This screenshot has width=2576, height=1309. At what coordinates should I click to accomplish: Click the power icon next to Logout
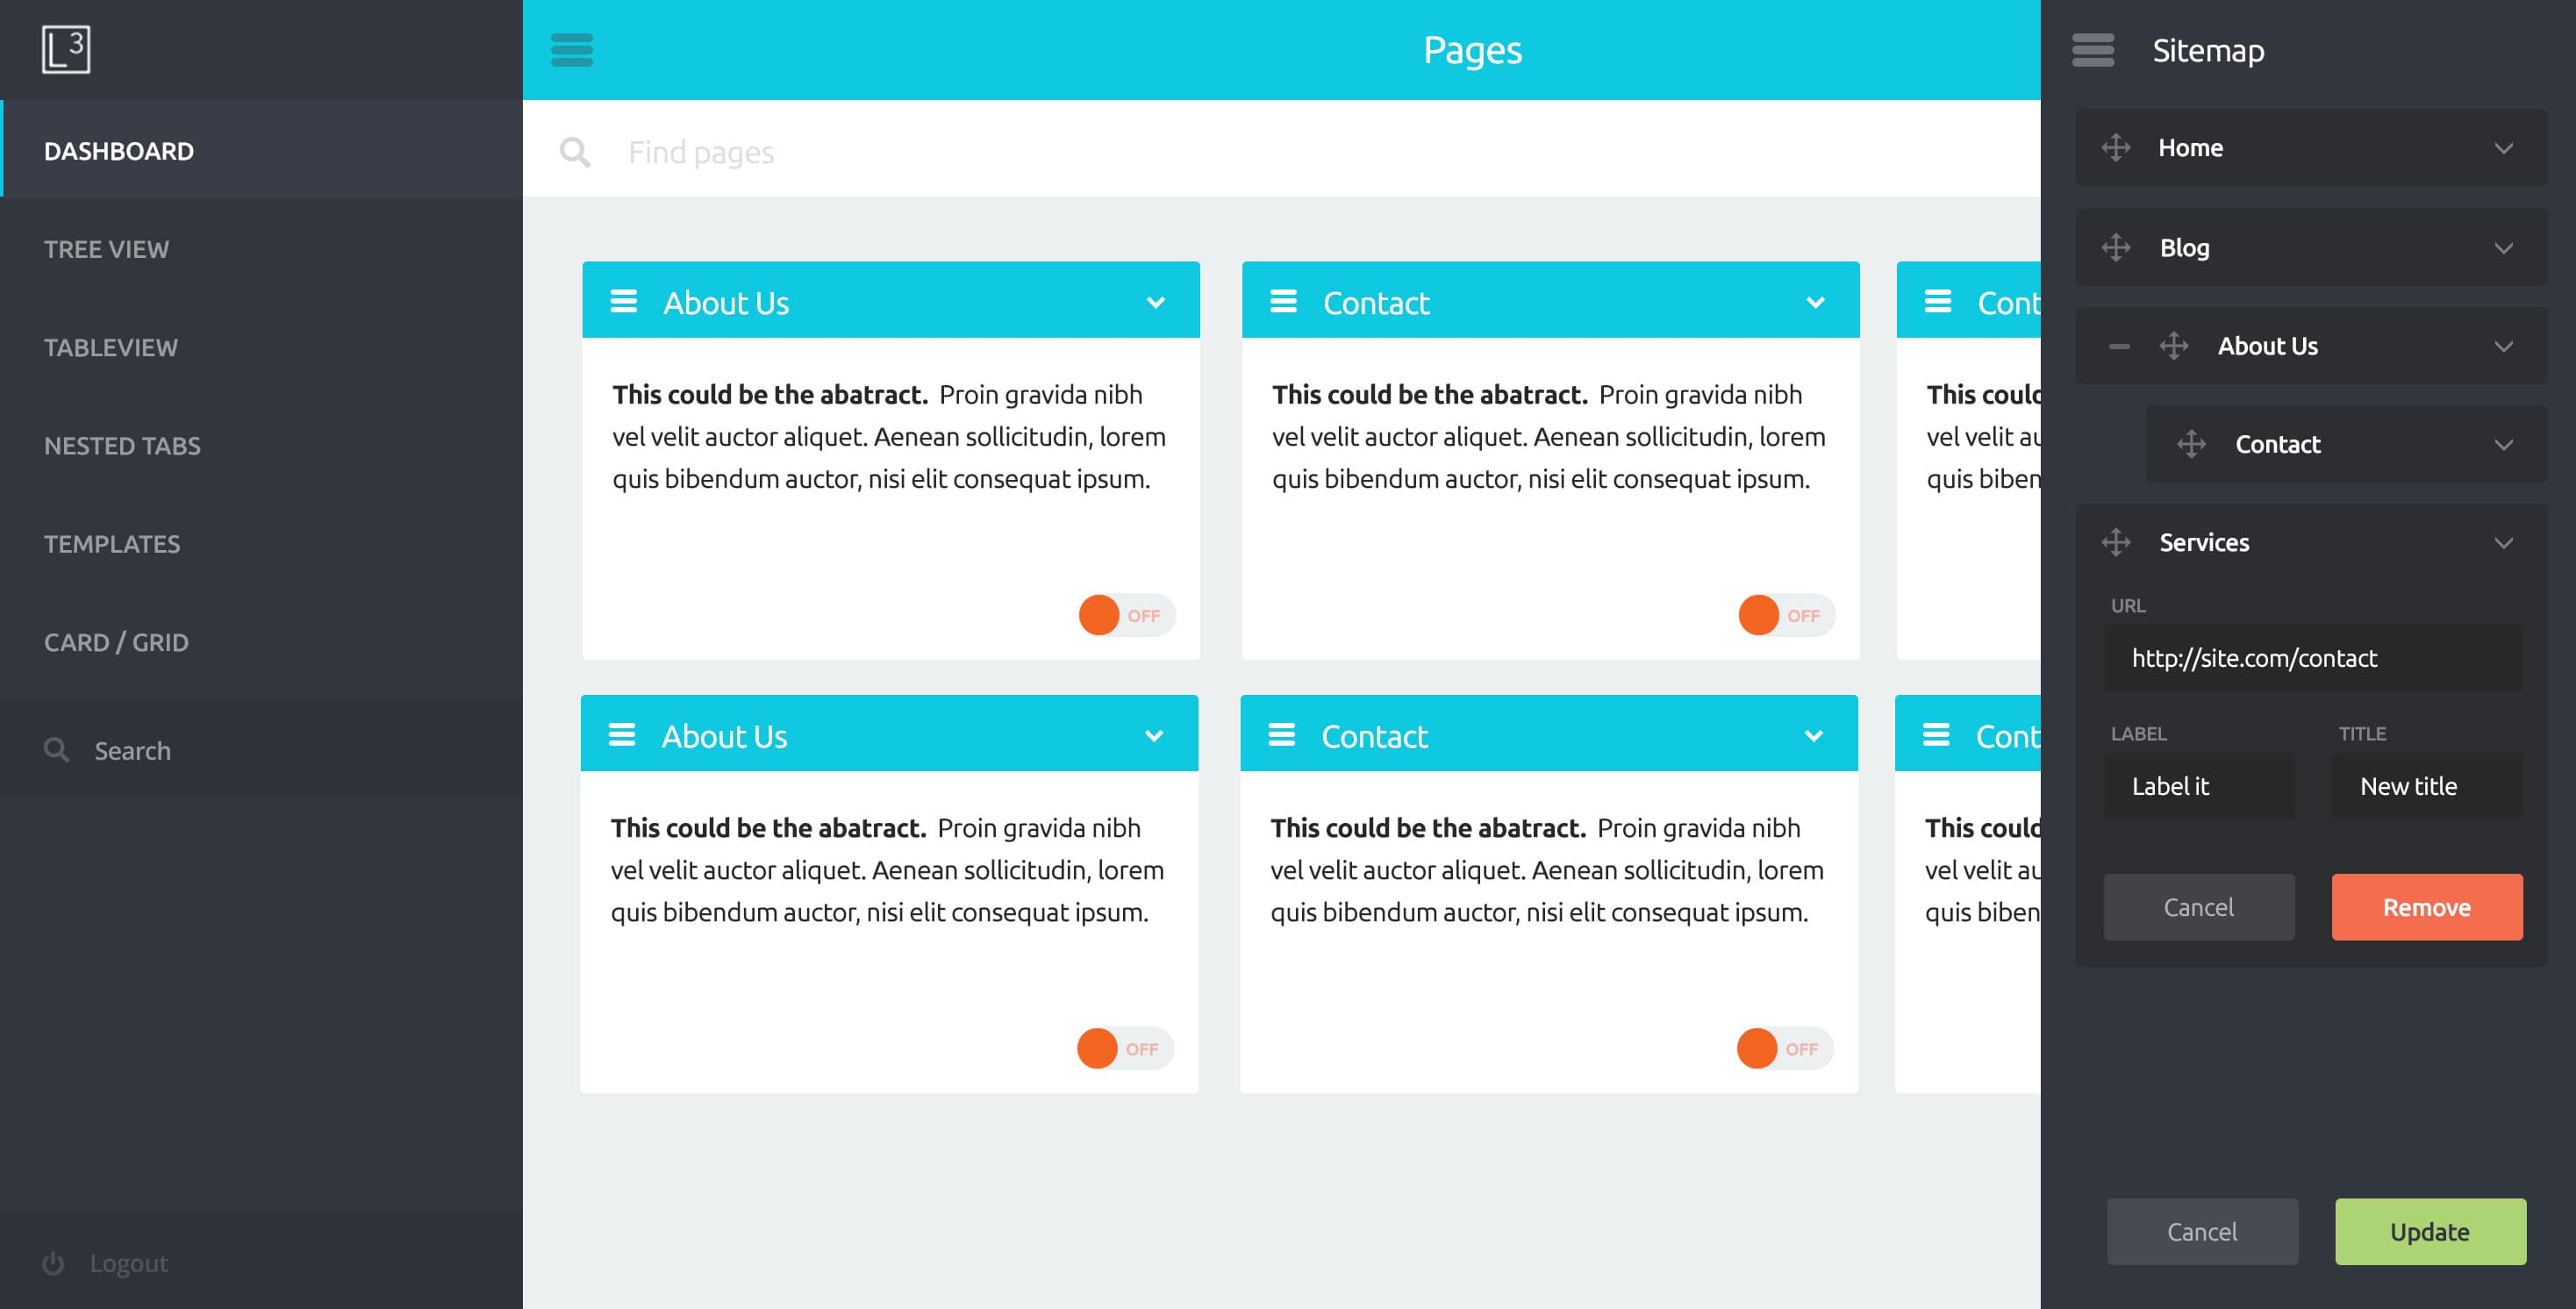53,1264
